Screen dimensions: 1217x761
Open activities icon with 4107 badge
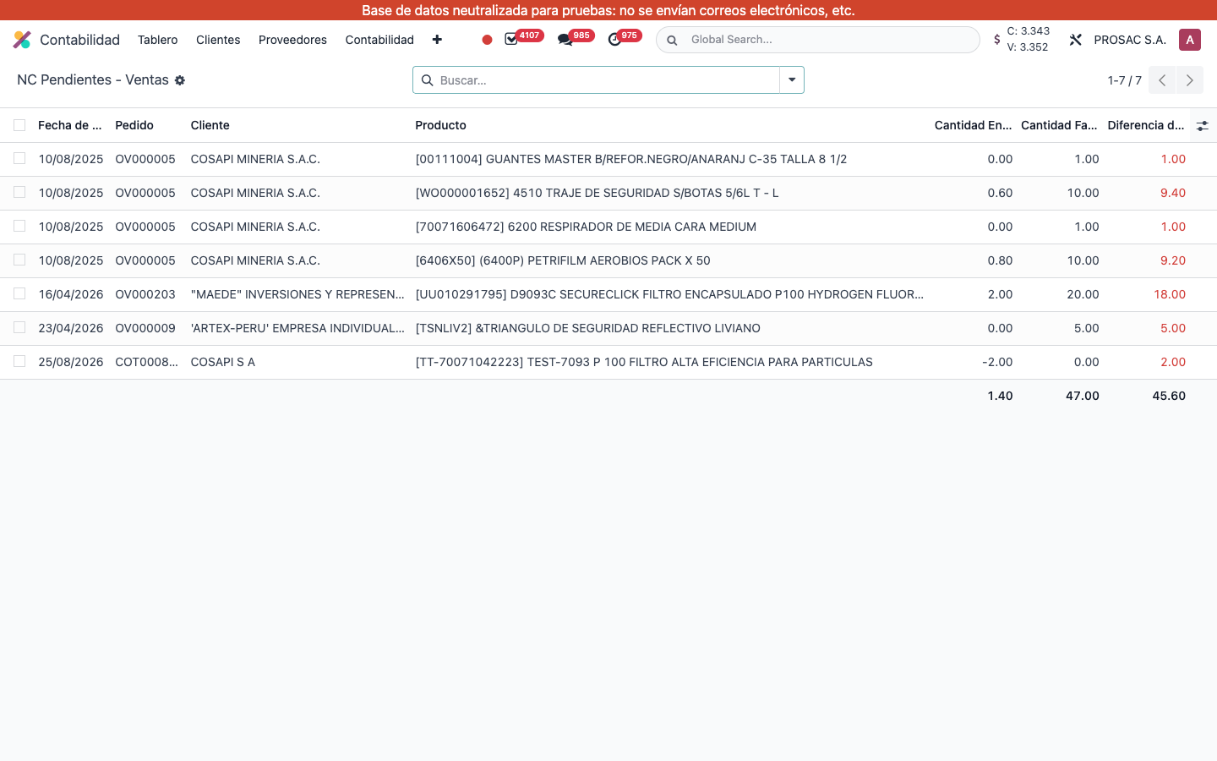point(511,39)
